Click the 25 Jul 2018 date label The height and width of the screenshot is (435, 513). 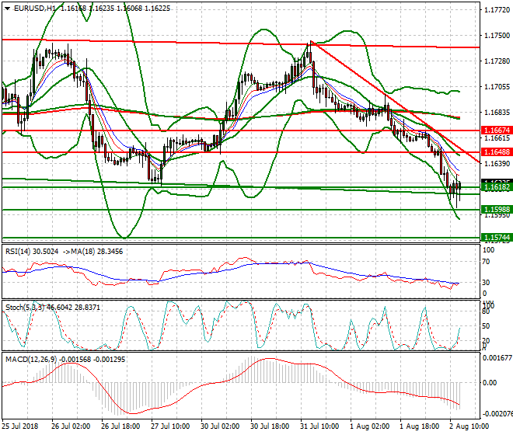click(x=19, y=426)
